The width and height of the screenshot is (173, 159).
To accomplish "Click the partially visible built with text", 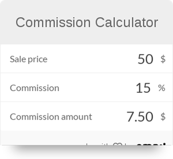I will click(98, 144).
